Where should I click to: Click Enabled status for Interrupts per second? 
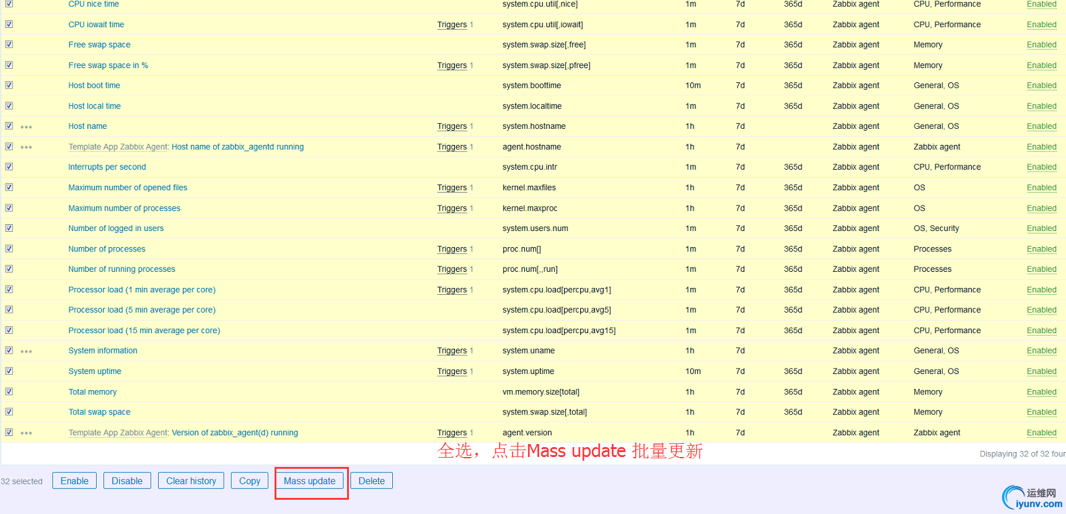(1041, 167)
